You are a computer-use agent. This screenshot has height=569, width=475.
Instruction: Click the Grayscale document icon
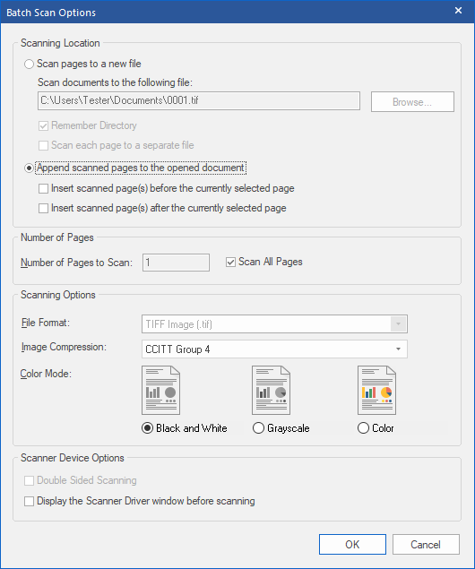(271, 390)
